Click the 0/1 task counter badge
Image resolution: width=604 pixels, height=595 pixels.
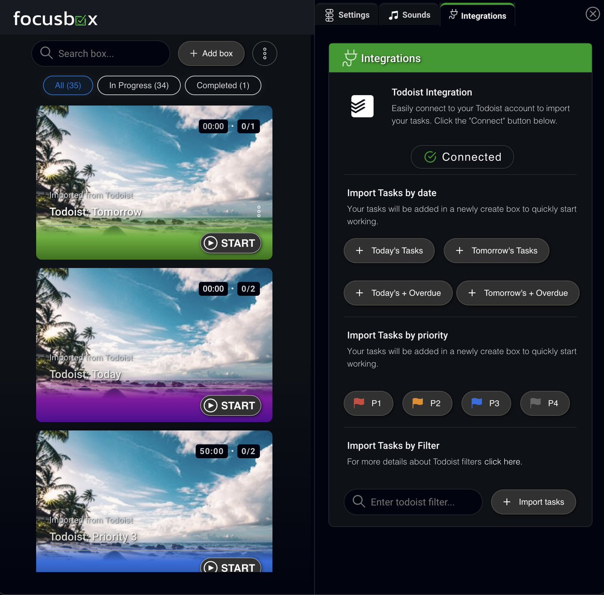[248, 126]
